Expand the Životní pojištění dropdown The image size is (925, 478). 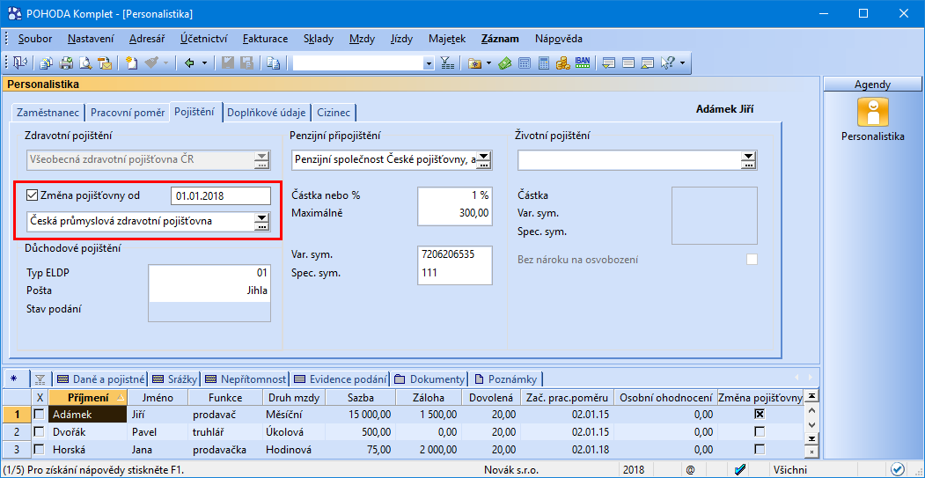748,160
